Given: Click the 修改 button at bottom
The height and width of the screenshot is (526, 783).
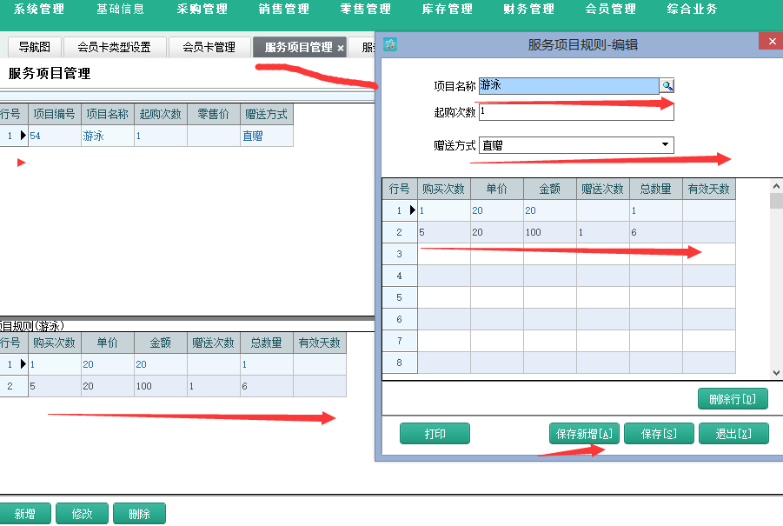Looking at the screenshot, I should click(x=82, y=514).
